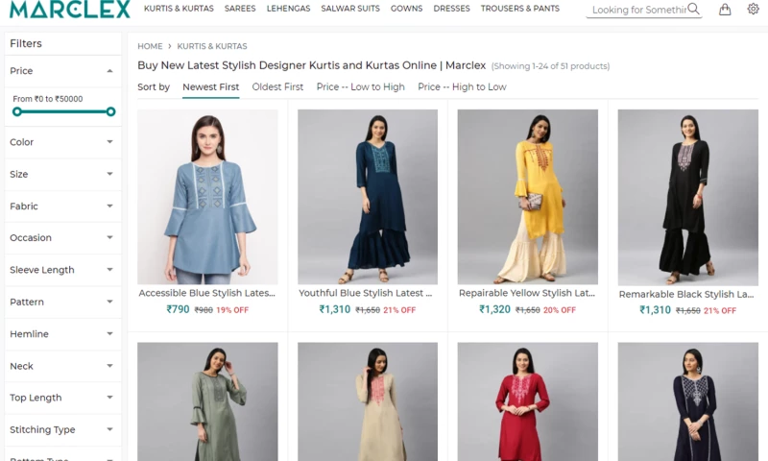Open the sage green kurta image
This screenshot has width=768, height=461.
coord(207,401)
